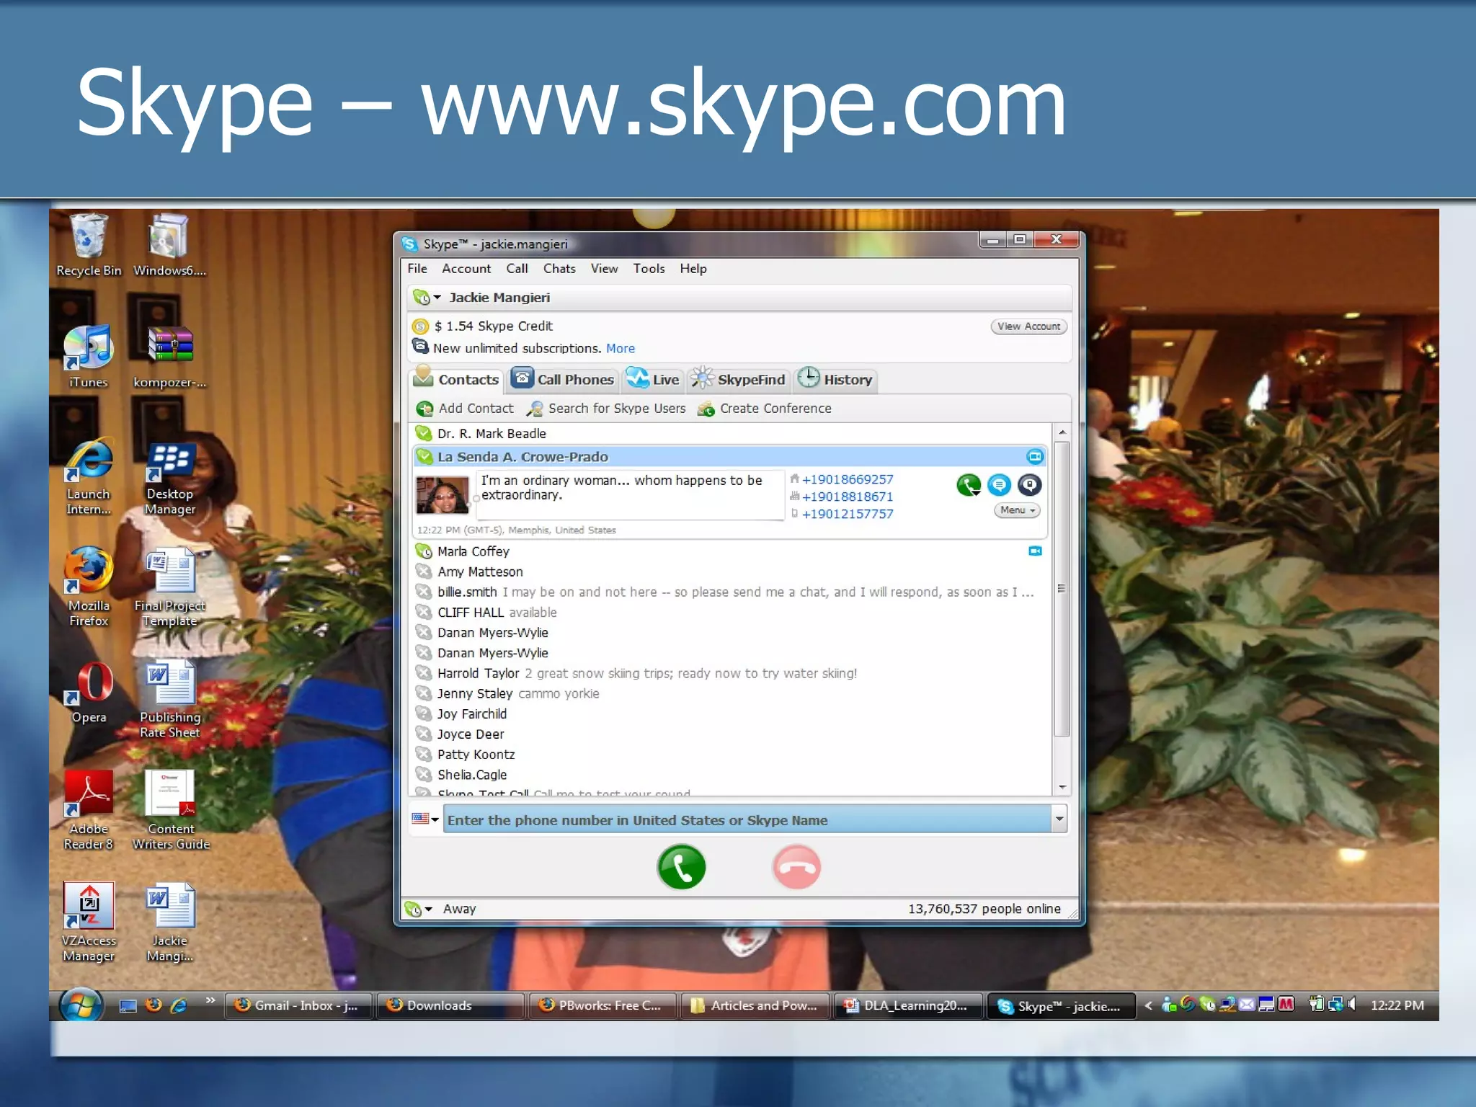Switch to the Live tab
The width and height of the screenshot is (1476, 1107).
[x=652, y=379]
